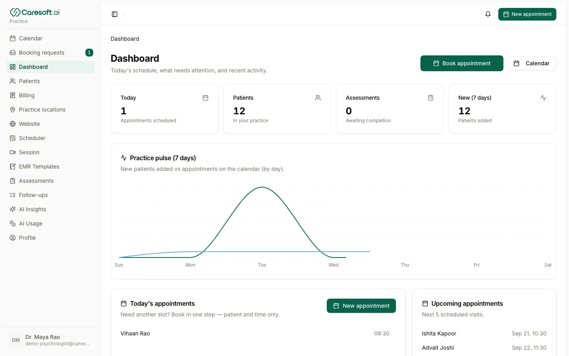Click the Dashboard breadcrumb

(125, 39)
